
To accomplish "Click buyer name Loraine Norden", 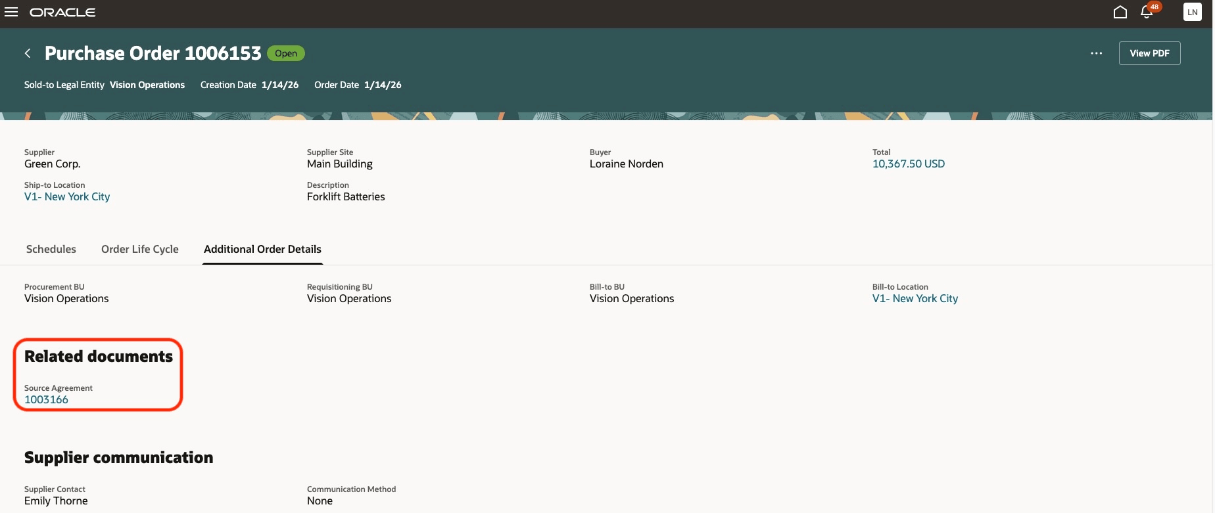I will [x=627, y=164].
